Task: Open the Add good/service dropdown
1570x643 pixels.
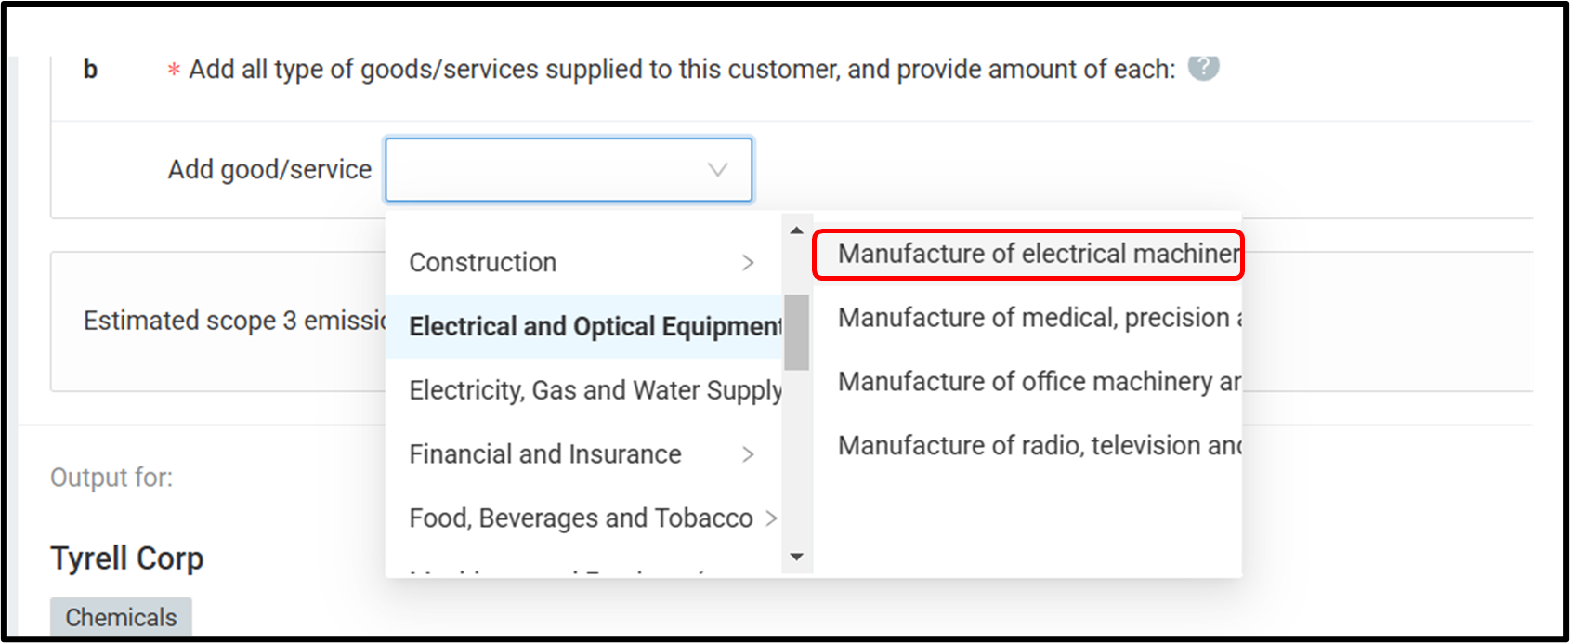Action: tap(569, 169)
